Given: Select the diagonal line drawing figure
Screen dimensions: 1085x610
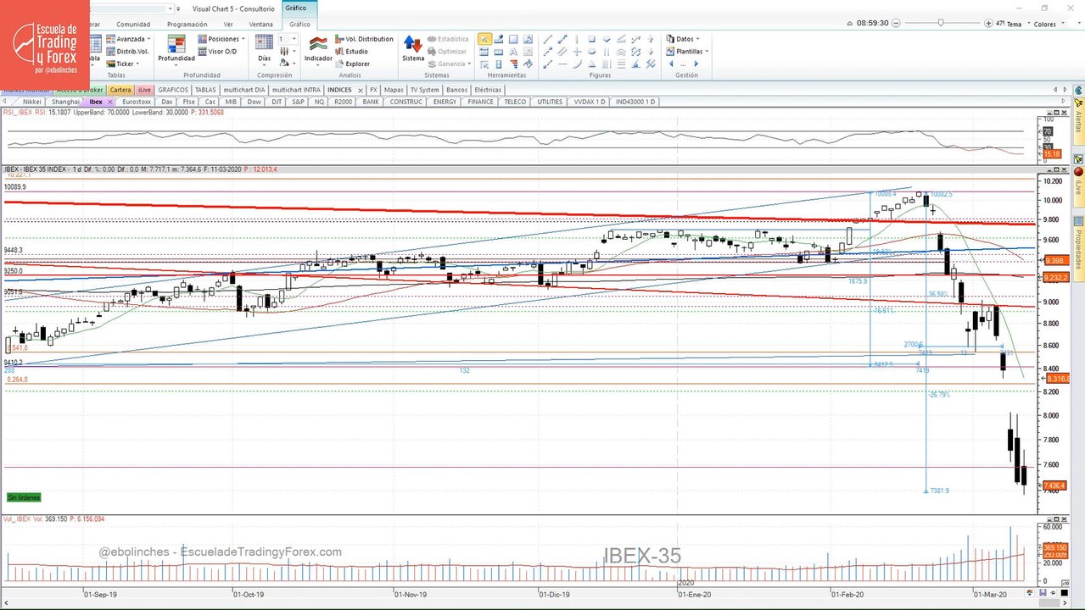Looking at the screenshot, I should [548, 39].
